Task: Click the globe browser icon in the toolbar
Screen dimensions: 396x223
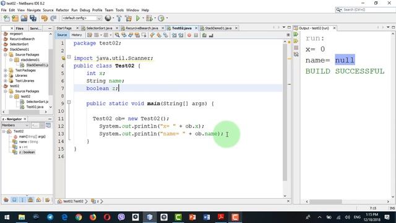Action: point(108,18)
